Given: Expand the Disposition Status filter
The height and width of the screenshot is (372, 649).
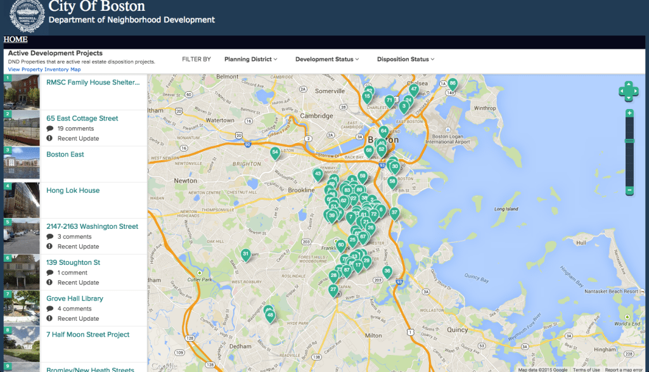Looking at the screenshot, I should pyautogui.click(x=406, y=60).
